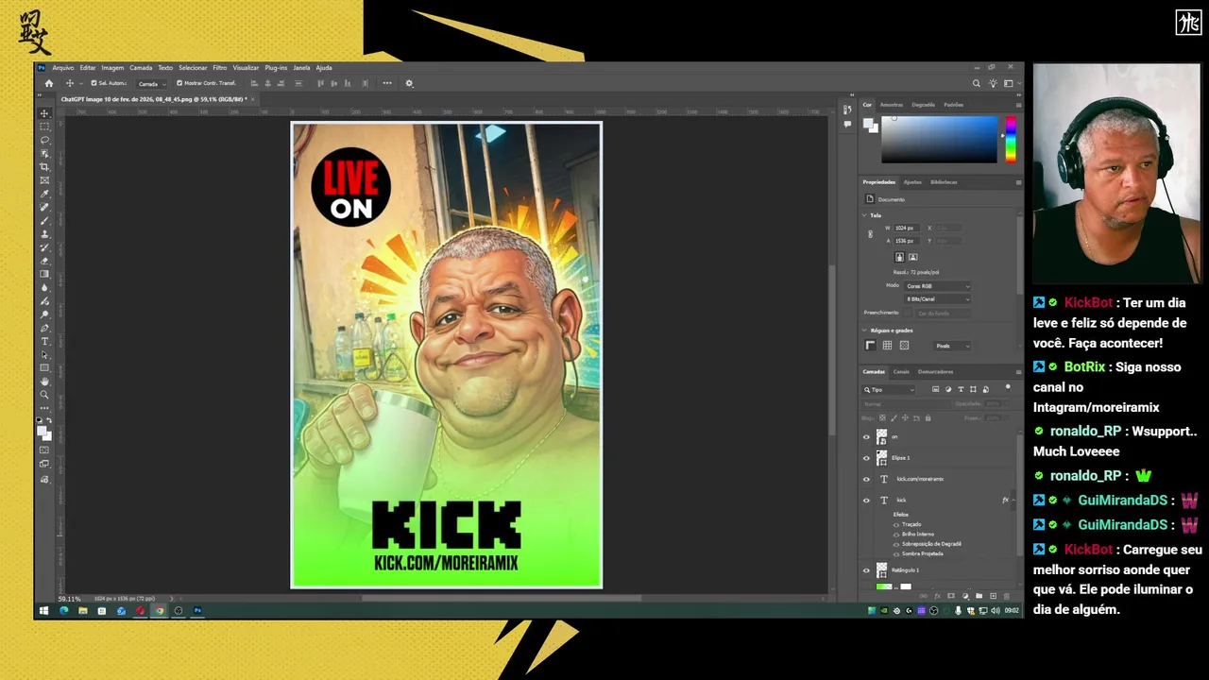This screenshot has height=680, width=1209.
Task: Create a new adjustment layer icon
Action: pos(965,596)
